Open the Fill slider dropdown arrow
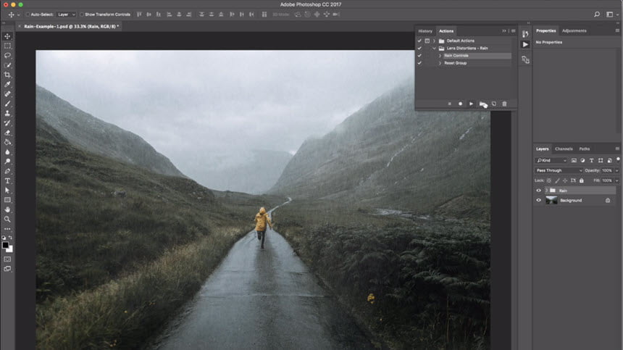623x350 pixels. tap(617, 180)
